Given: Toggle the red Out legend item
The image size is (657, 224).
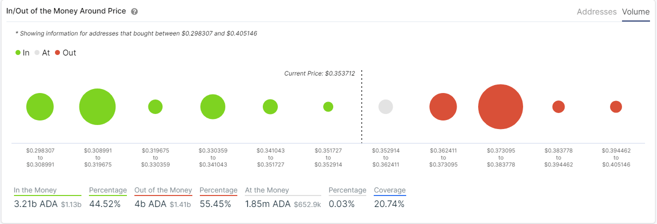Looking at the screenshot, I should 65,52.
